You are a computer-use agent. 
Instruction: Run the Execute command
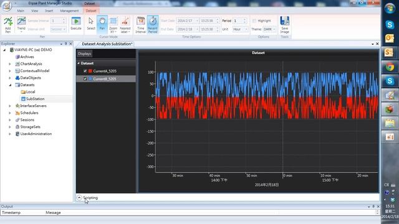76,24
